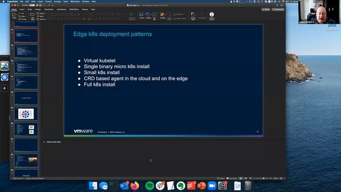Click the bullet "Full k8s install"
Screen dimensions: 341x192
(100, 84)
